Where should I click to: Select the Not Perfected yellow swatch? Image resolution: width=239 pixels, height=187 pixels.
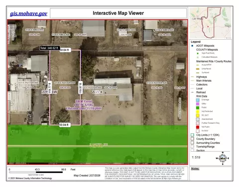(x=198, y=111)
